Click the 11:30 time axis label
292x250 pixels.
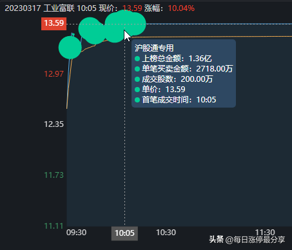point(265,232)
